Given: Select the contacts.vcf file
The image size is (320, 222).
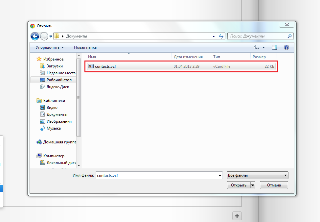Looking at the screenshot, I should pos(105,66).
